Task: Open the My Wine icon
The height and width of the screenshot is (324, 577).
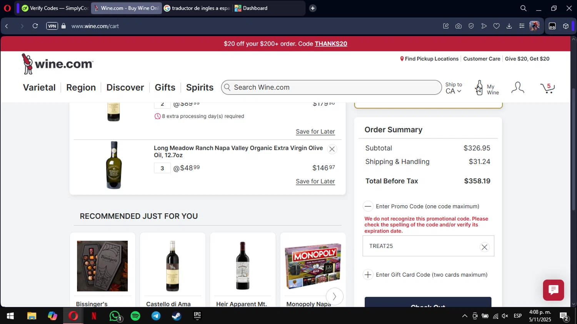Action: click(487, 88)
